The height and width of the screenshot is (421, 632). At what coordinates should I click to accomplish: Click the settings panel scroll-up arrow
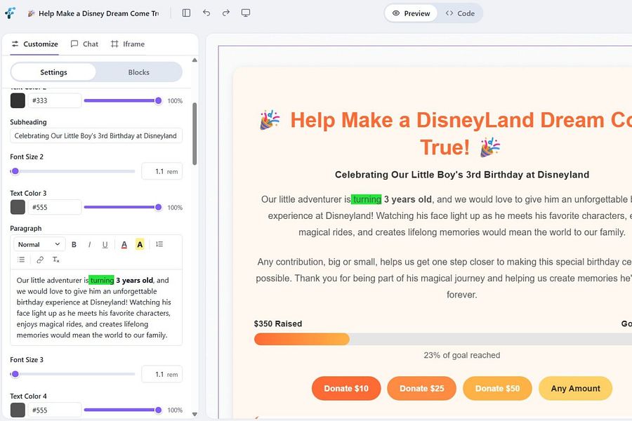195,60
